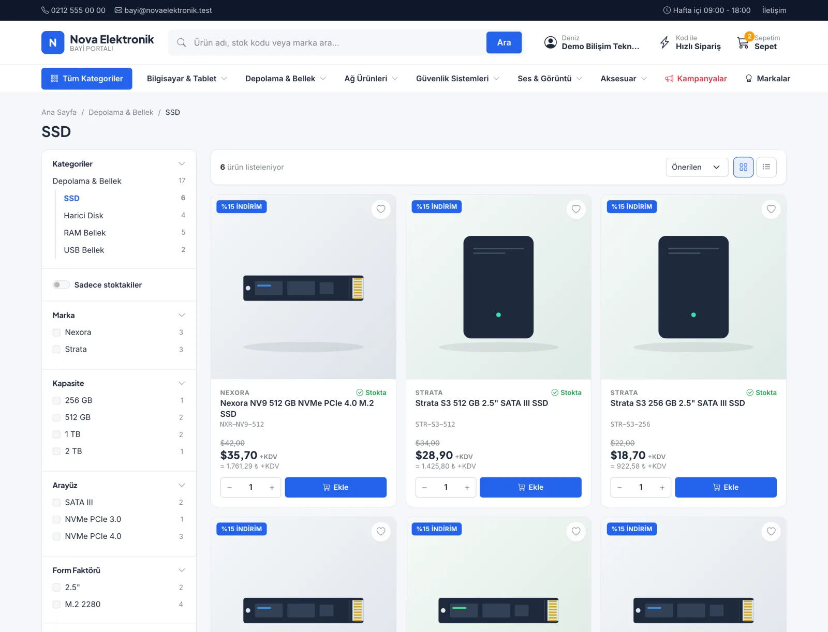Open Tüm Kategoriler button
Viewport: 828px width, 632px height.
(87, 79)
